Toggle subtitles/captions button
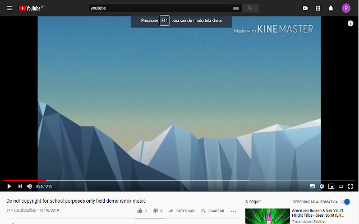 coord(312,186)
